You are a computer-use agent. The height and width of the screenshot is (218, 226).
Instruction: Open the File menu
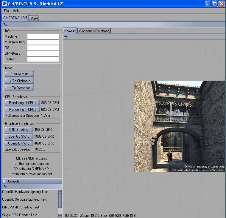pyautogui.click(x=6, y=11)
